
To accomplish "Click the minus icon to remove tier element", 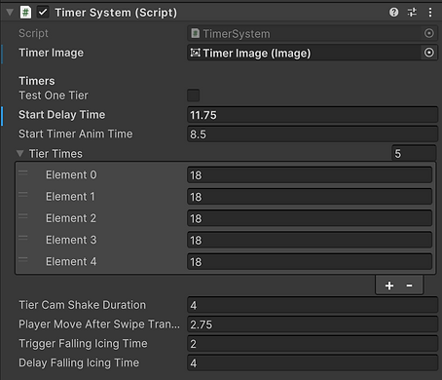I will point(409,285).
